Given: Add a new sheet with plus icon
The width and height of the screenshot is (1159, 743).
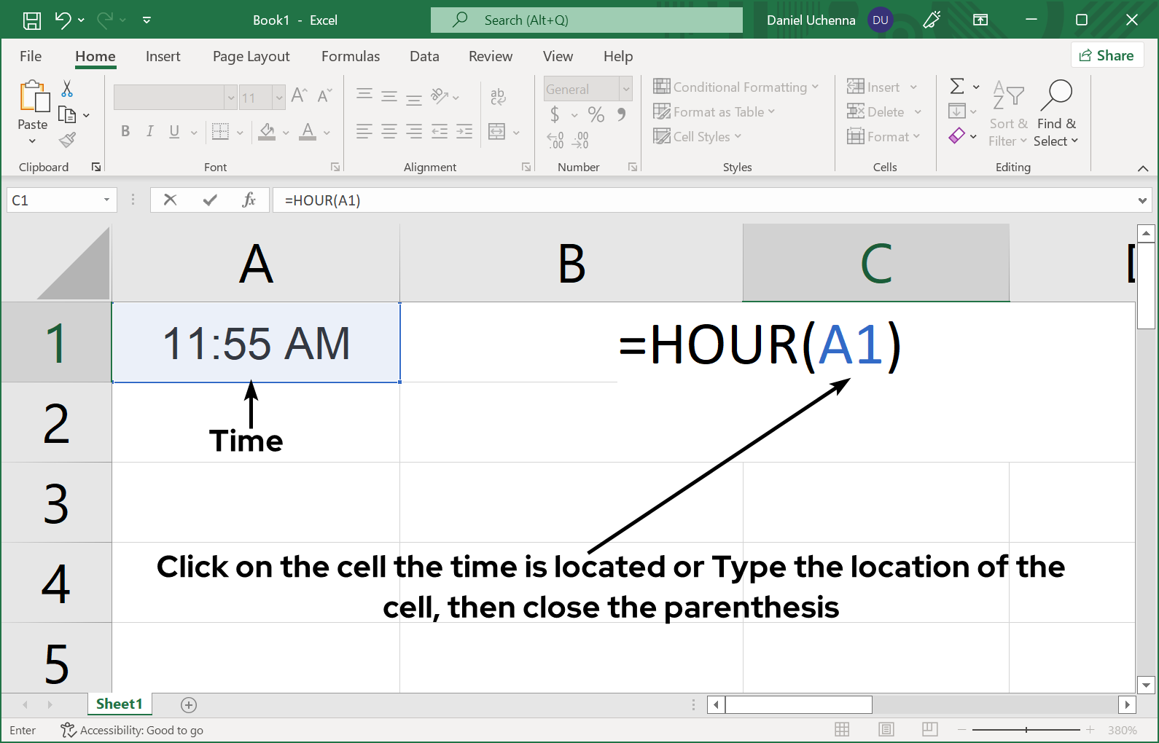Looking at the screenshot, I should (x=189, y=704).
